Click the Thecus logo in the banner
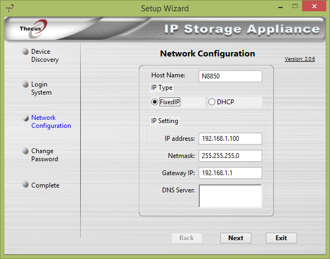This screenshot has width=330, height=259. pyautogui.click(x=33, y=29)
